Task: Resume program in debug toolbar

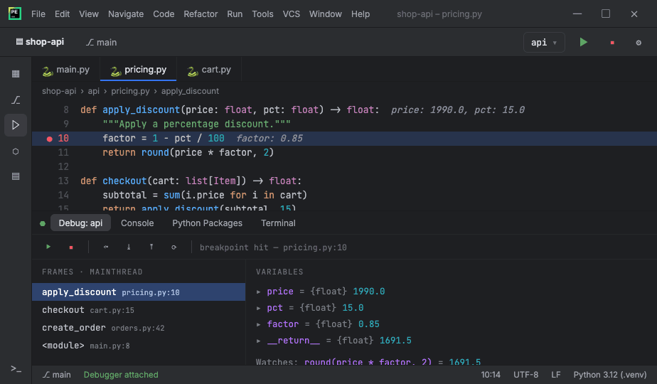Action: [x=48, y=247]
